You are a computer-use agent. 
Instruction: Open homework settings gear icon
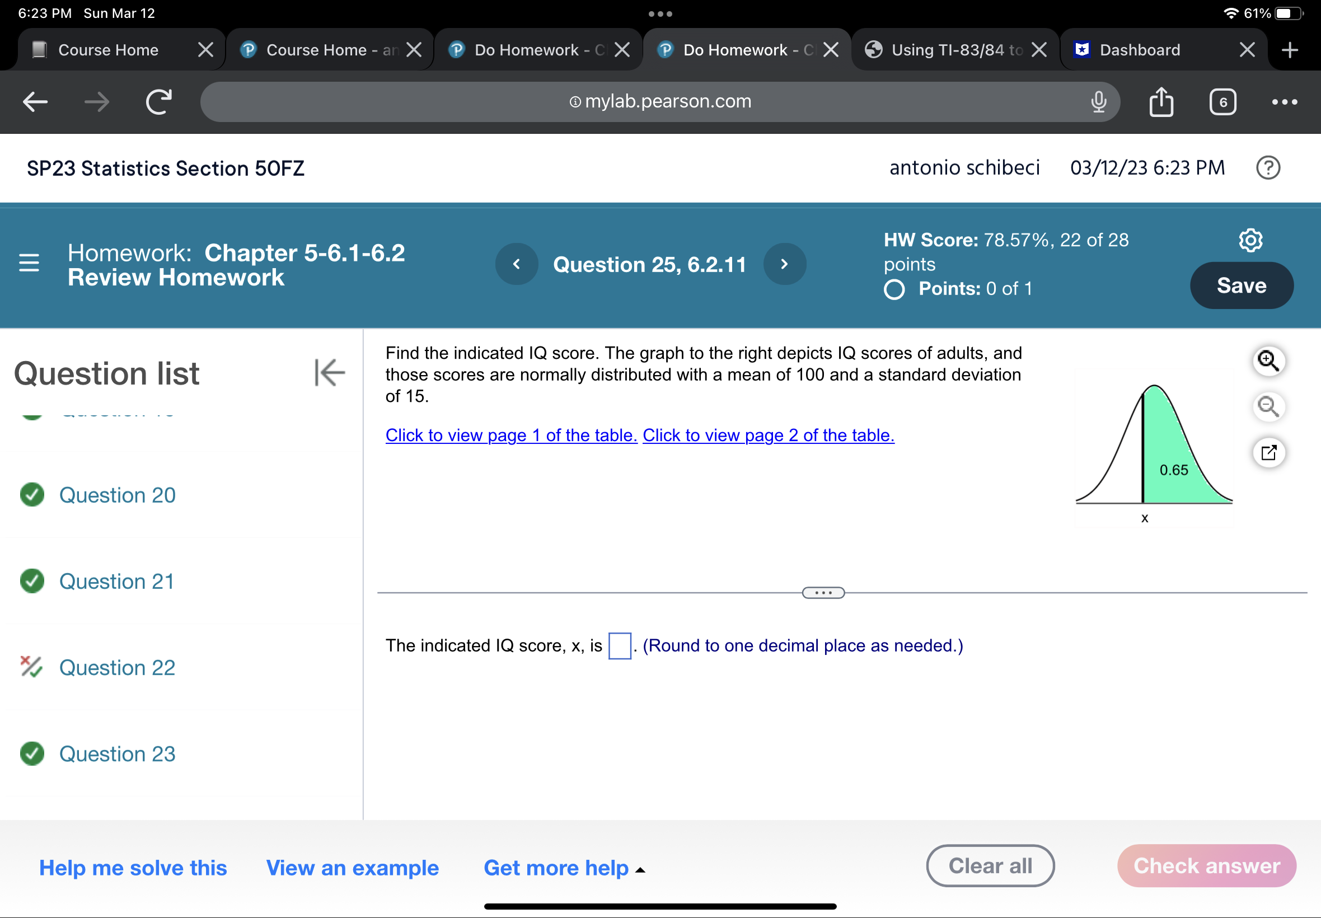point(1250,240)
